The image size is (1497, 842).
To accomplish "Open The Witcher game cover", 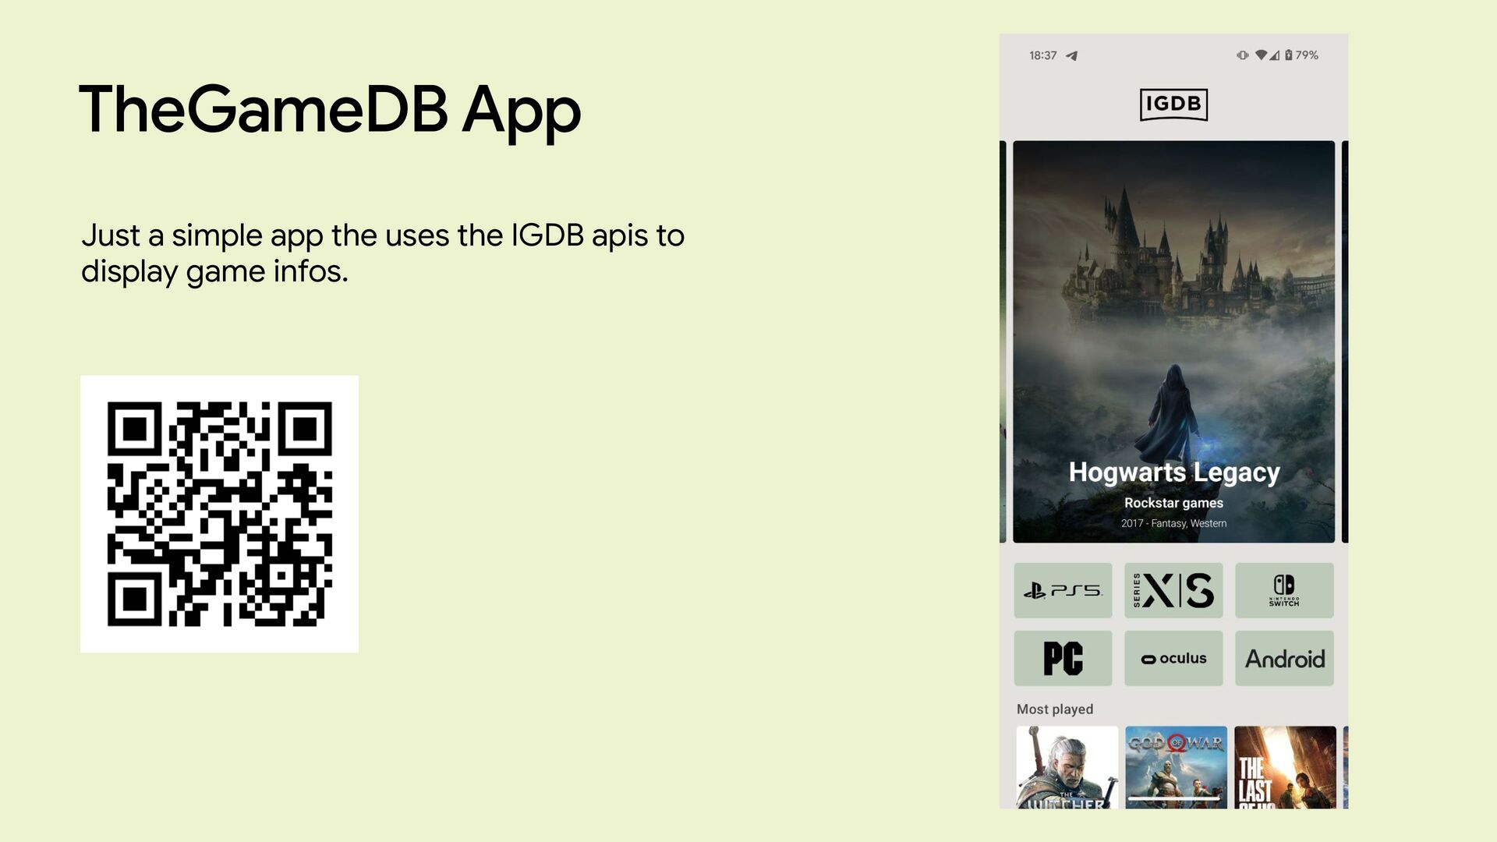I will click(1067, 767).
